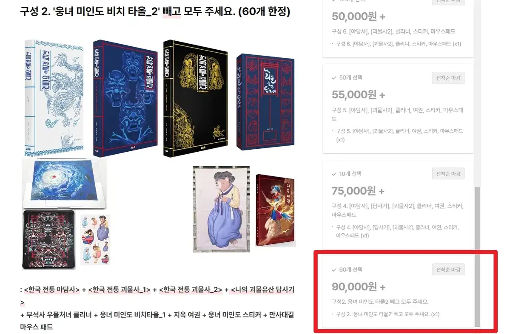Select the 90,000원 + reward price

coord(359,287)
